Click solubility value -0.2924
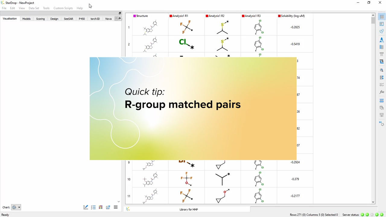The image size is (386, 217). (295, 162)
